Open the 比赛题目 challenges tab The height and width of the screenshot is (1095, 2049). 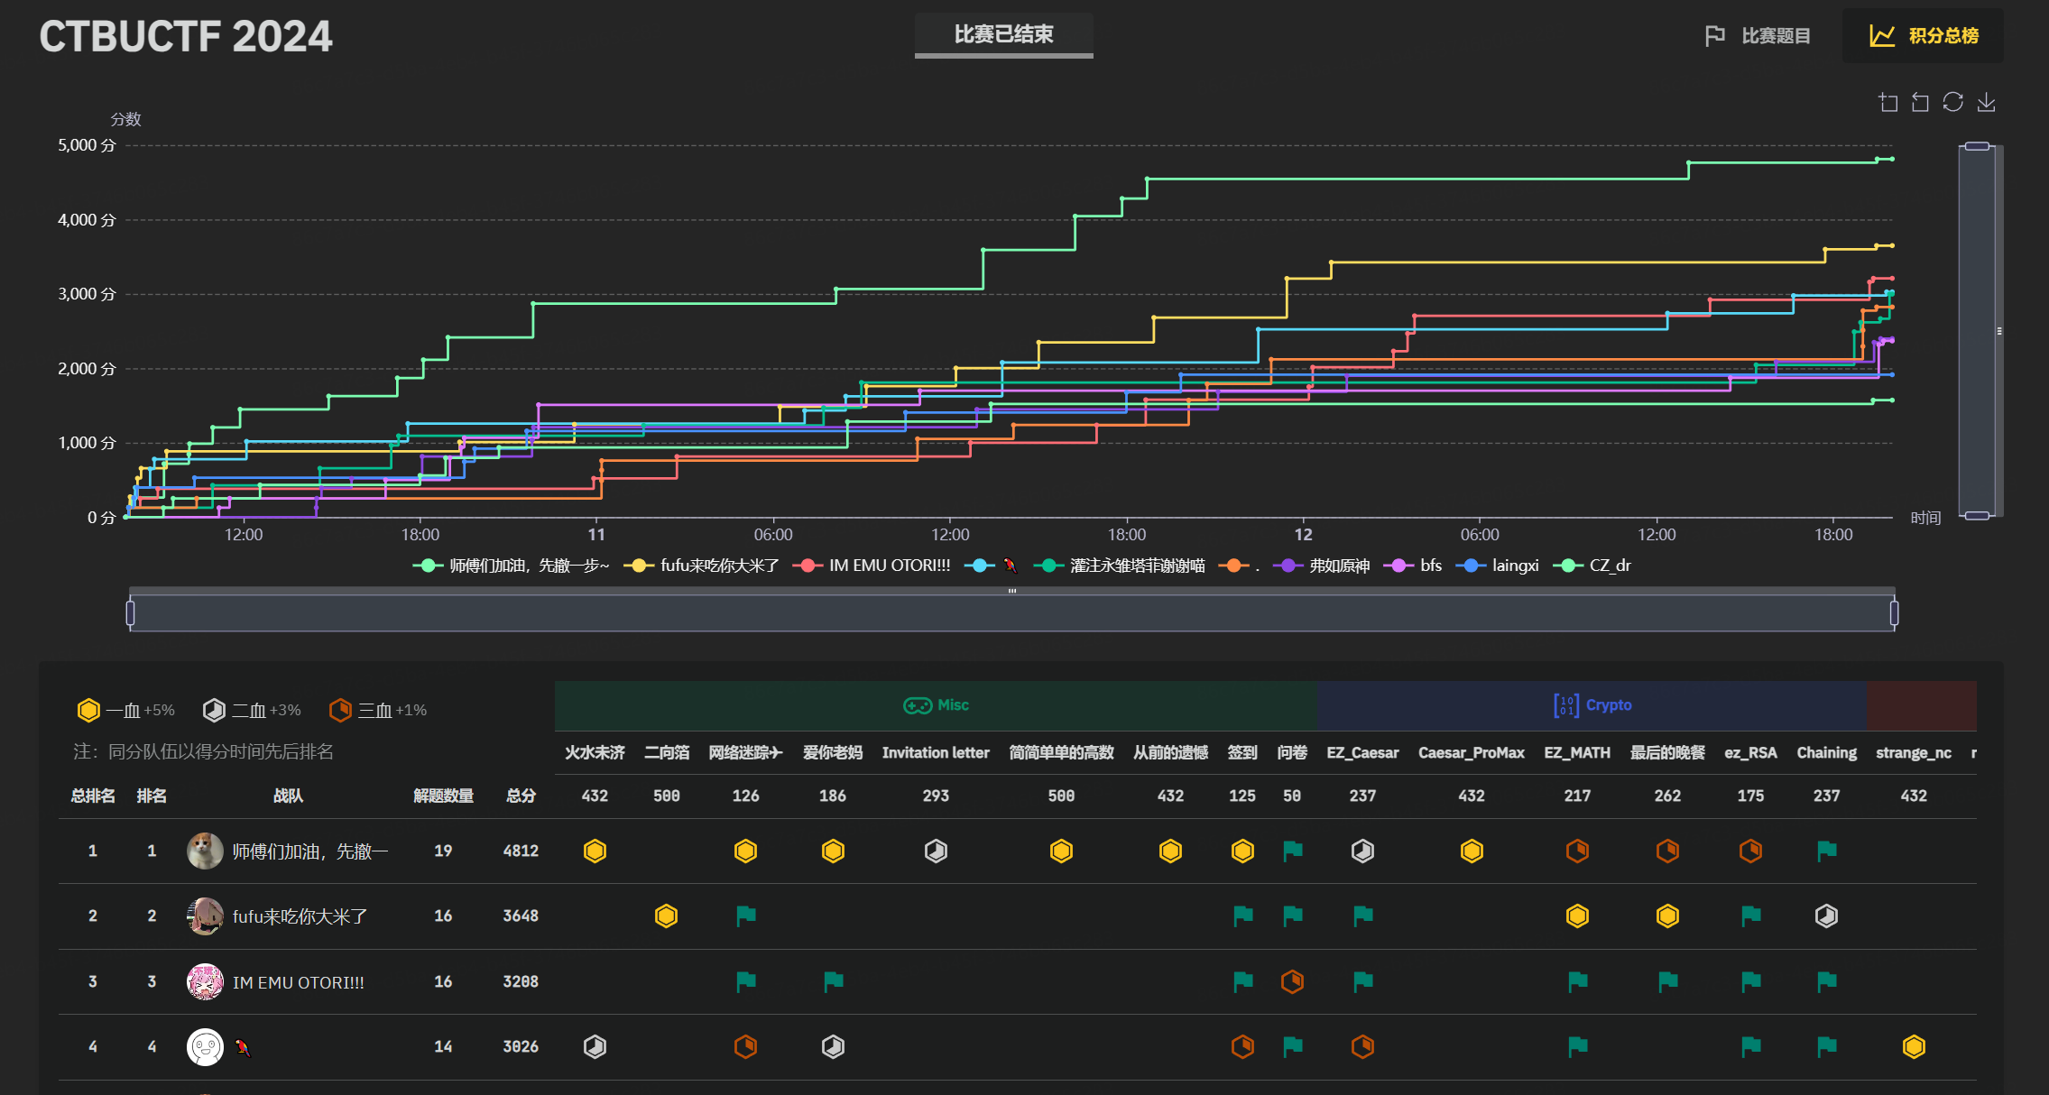pos(1758,36)
